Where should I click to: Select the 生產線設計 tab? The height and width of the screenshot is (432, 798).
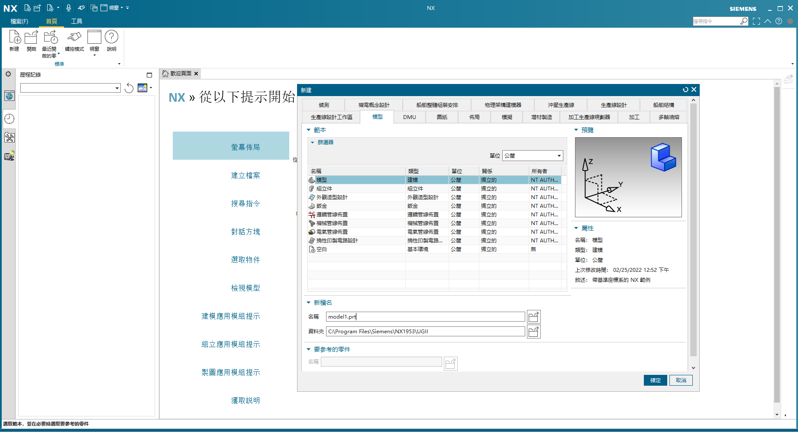614,105
